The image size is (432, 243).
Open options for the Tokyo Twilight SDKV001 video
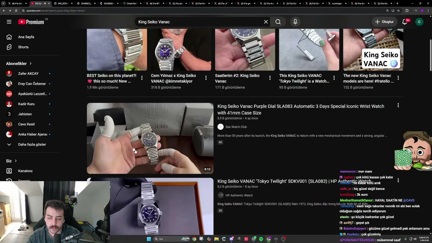pyautogui.click(x=398, y=181)
